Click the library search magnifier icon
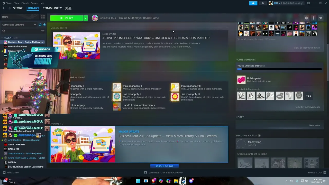This screenshot has width=329, height=185. click(x=4, y=31)
